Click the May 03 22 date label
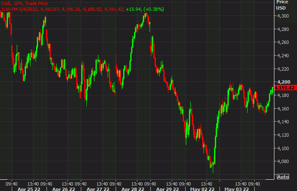Viewport: 297px width, 191px height. coord(237,189)
